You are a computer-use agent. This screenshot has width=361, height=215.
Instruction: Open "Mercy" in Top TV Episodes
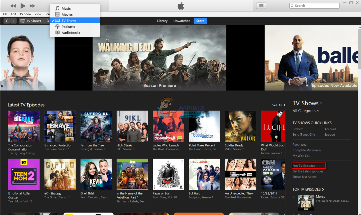tap(320, 197)
